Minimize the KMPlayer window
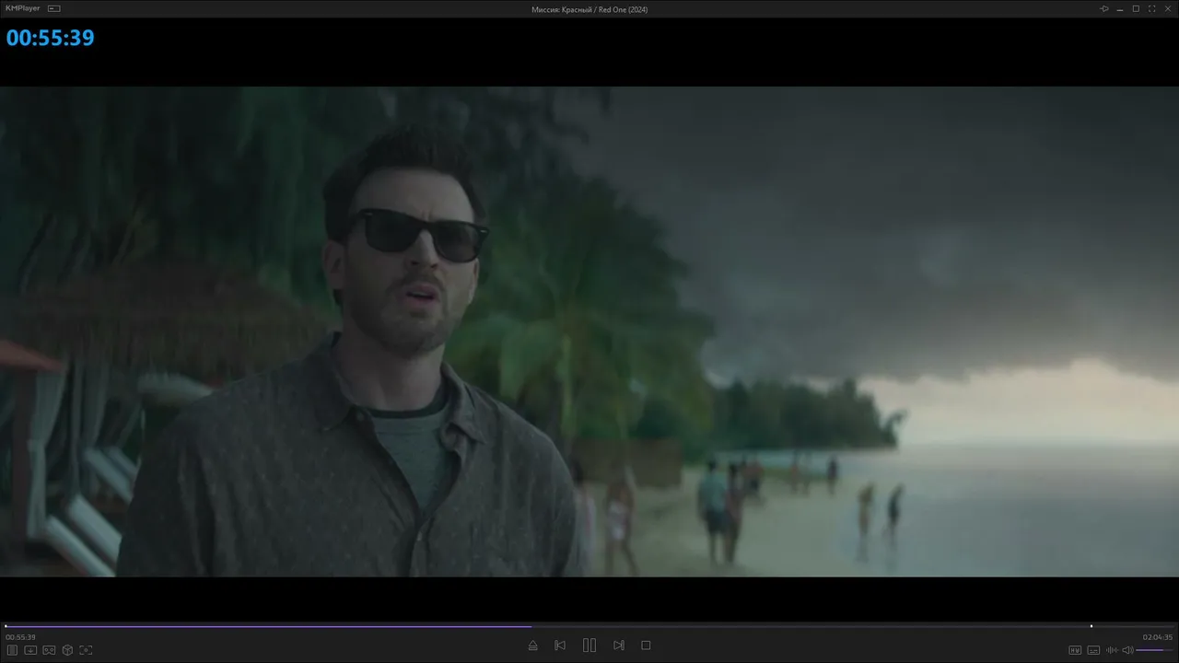1179x663 pixels. click(x=1120, y=8)
